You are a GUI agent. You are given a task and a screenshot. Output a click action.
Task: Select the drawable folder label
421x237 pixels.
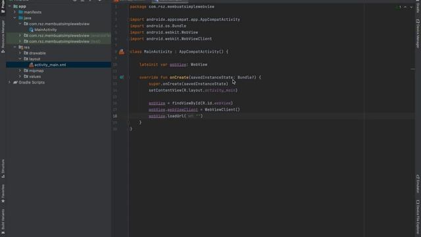pyautogui.click(x=37, y=53)
